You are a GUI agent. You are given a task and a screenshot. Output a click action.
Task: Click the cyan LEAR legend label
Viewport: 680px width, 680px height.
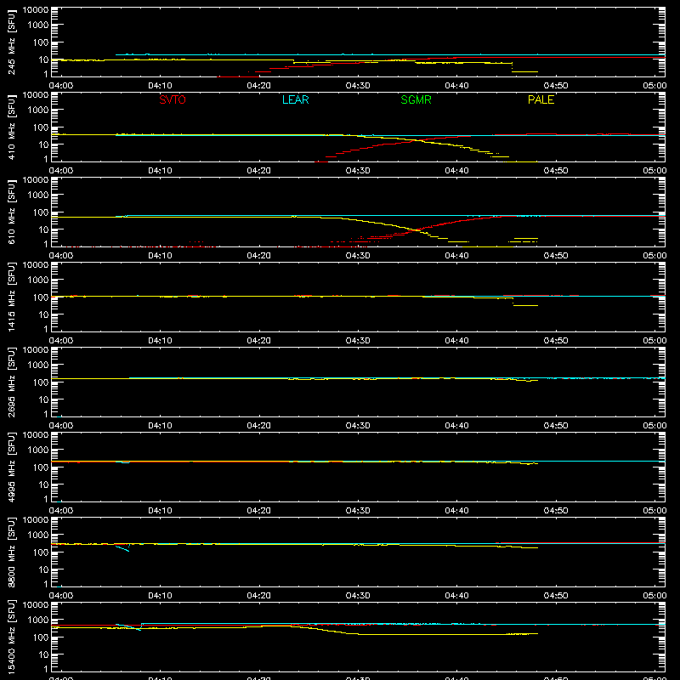pos(295,99)
